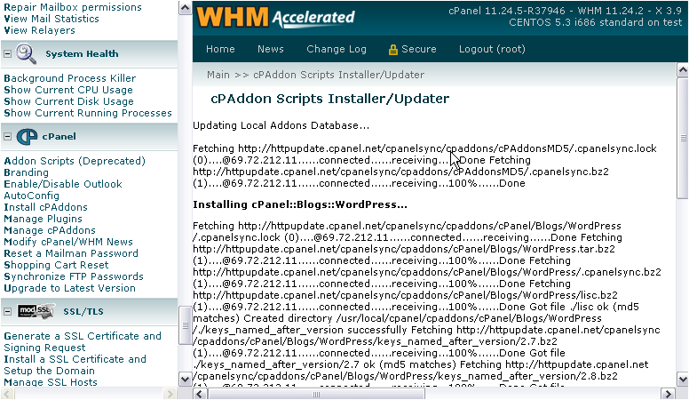Open Manage cPAddons
The image size is (689, 400).
(x=50, y=229)
